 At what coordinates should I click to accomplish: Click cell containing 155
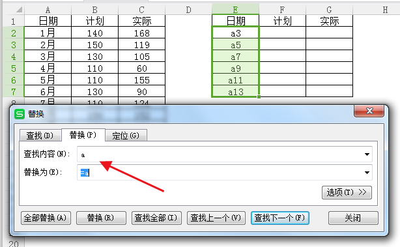[141, 80]
